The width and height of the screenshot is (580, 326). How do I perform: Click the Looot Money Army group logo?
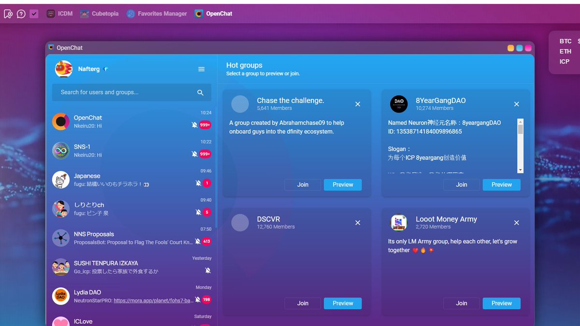pos(399,223)
